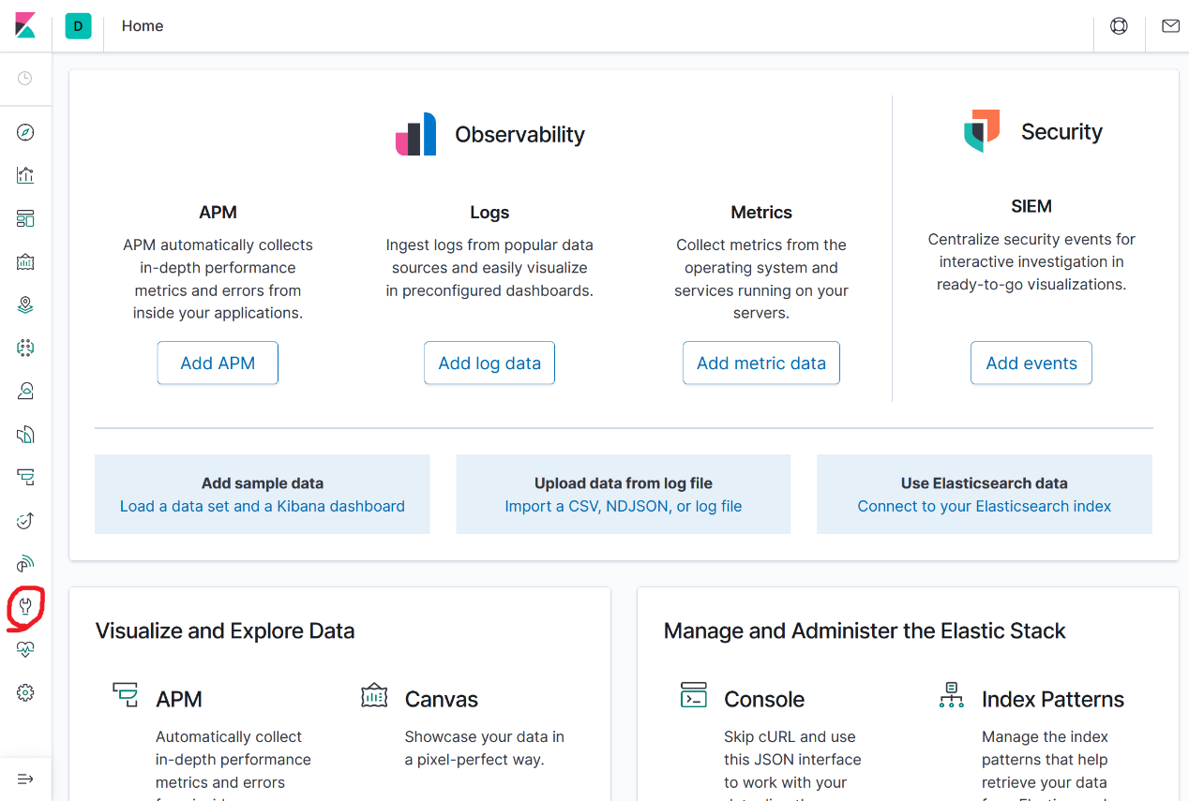Screen dimensions: 1189x801
Task: Follow Load a data set and Kibana dashboard link
Action: tap(263, 506)
